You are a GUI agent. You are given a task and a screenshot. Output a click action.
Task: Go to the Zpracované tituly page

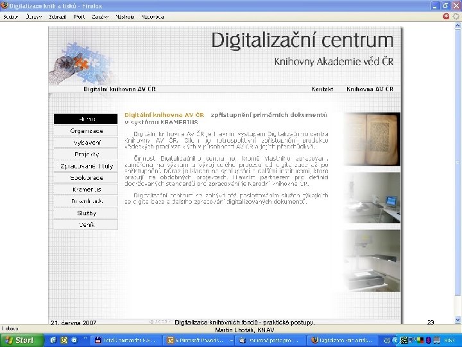pyautogui.click(x=85, y=166)
